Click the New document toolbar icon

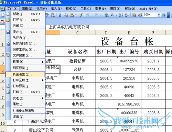coord(3,15)
